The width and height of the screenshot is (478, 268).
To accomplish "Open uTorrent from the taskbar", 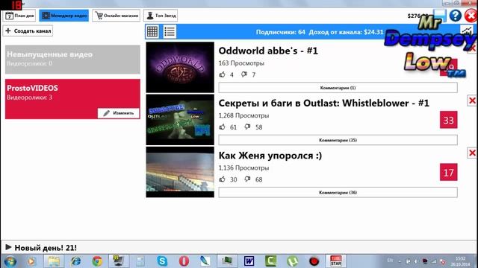I will click(x=292, y=261).
